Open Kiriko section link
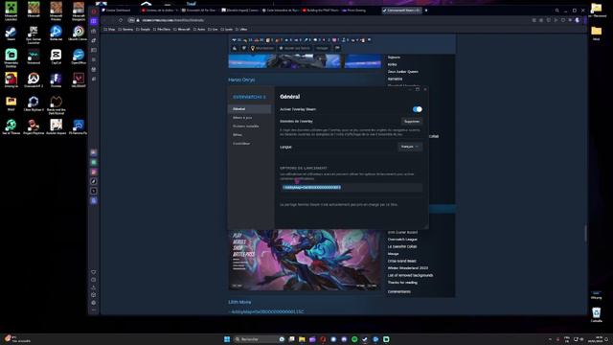613x345 pixels. pos(392,64)
